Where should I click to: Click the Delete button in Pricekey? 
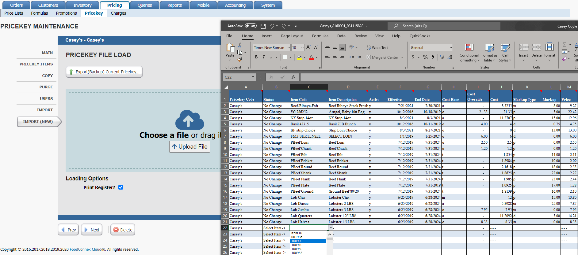pyautogui.click(x=123, y=230)
